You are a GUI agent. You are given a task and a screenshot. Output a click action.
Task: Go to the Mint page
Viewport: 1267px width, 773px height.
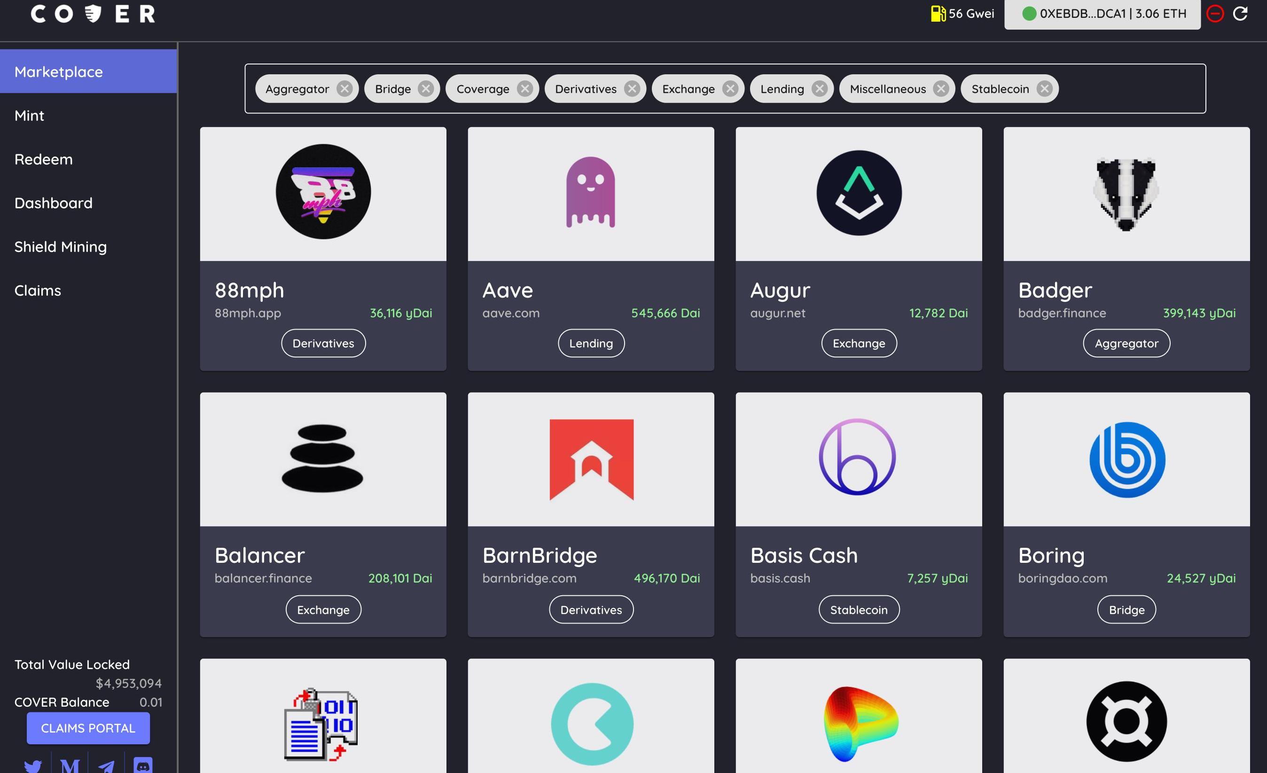29,116
